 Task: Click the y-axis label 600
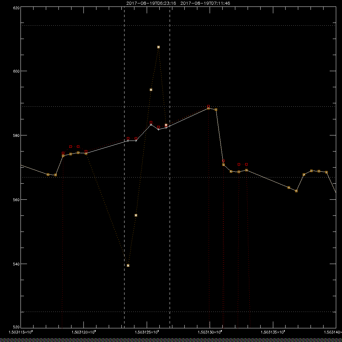[17, 71]
